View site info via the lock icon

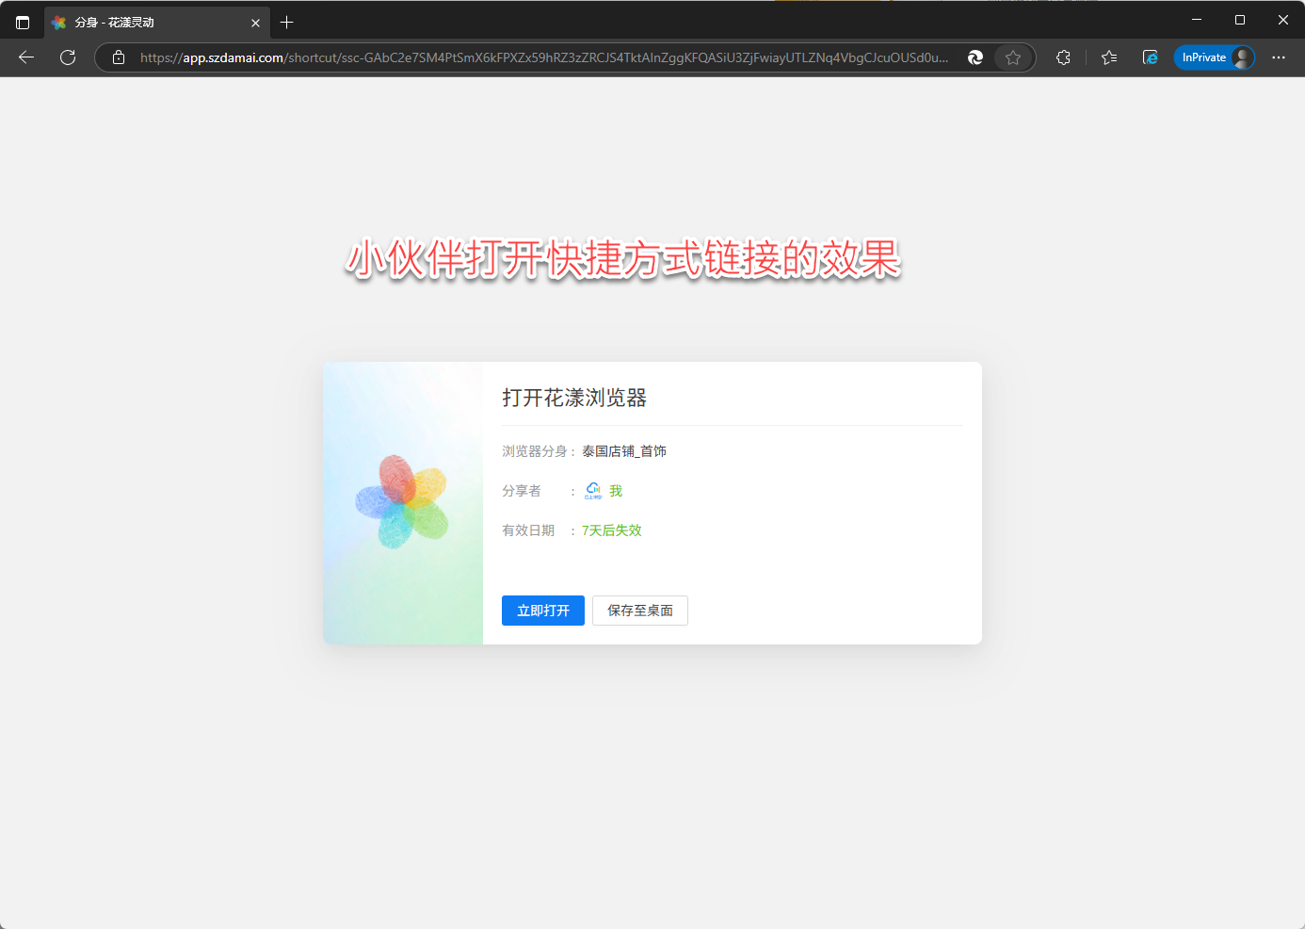tap(119, 57)
